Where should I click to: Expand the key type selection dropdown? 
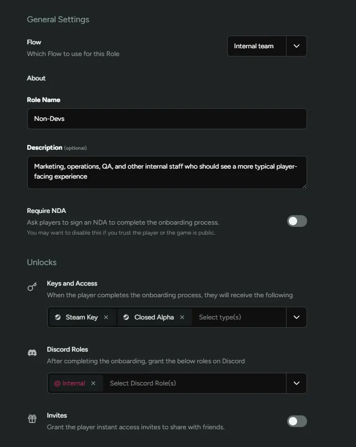[297, 317]
